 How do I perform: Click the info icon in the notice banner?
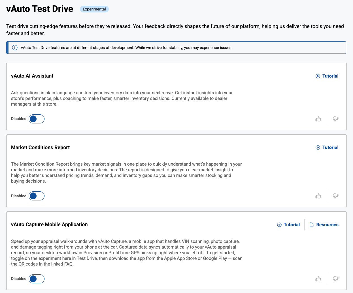tap(15, 48)
